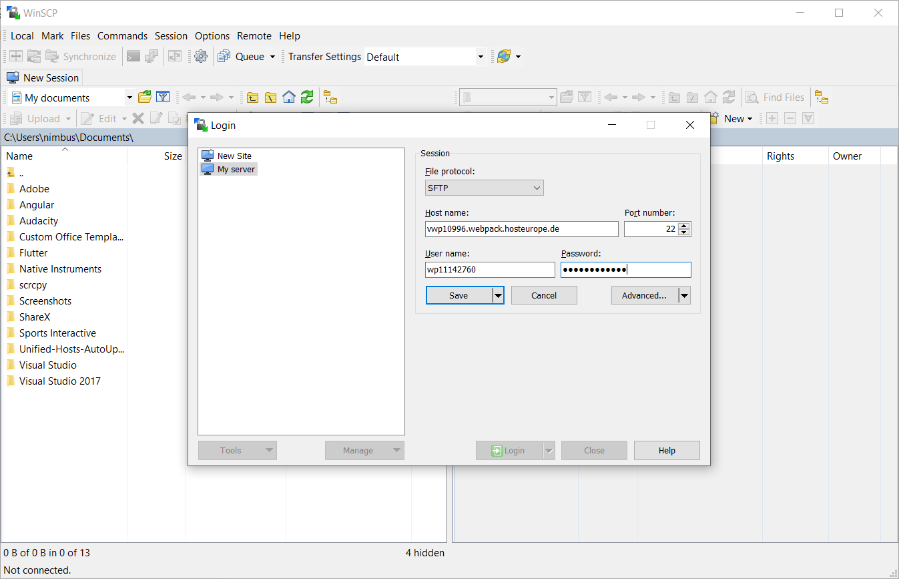This screenshot has width=899, height=579.
Task: Toggle the remote panel directory tree
Action: pyautogui.click(x=822, y=98)
